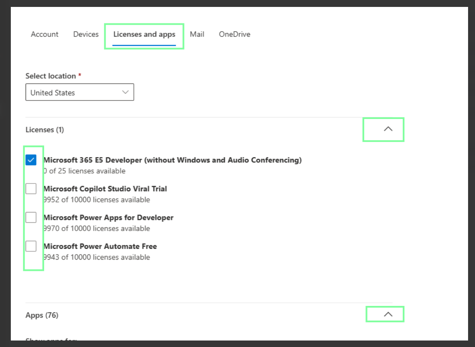Click '9970 of 10000 licenses available' text
The width and height of the screenshot is (475, 347).
(x=97, y=228)
